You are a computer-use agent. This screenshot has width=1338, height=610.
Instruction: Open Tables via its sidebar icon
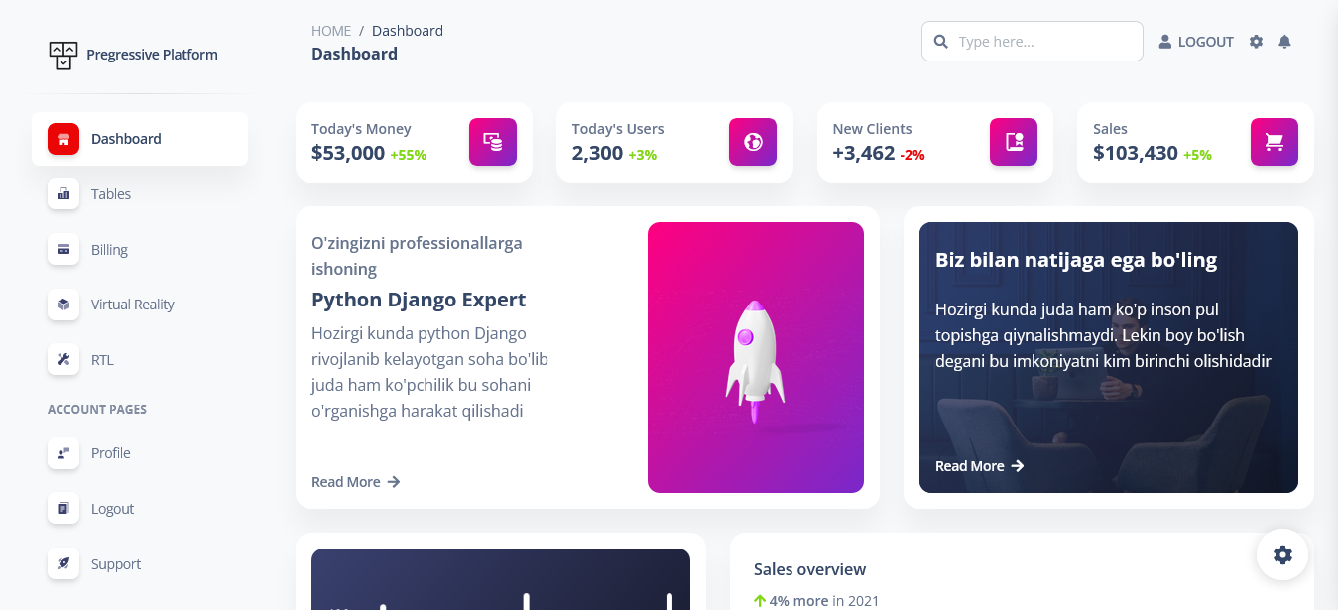point(62,193)
